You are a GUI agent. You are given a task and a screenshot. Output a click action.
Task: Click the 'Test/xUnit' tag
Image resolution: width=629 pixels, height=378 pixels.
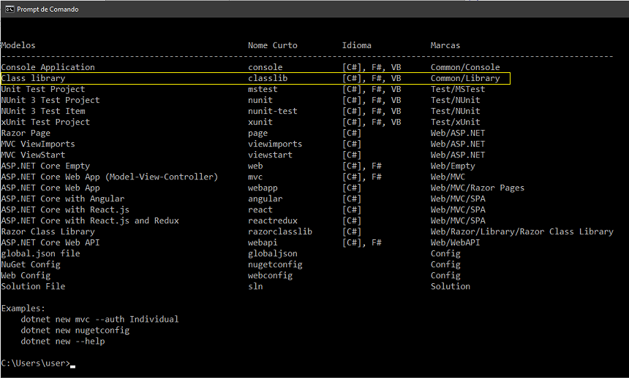456,122
